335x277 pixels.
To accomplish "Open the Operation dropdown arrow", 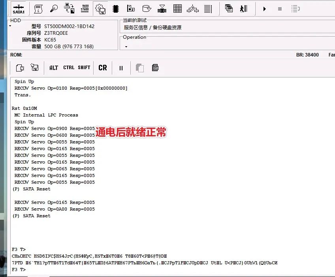I will click(x=126, y=47).
